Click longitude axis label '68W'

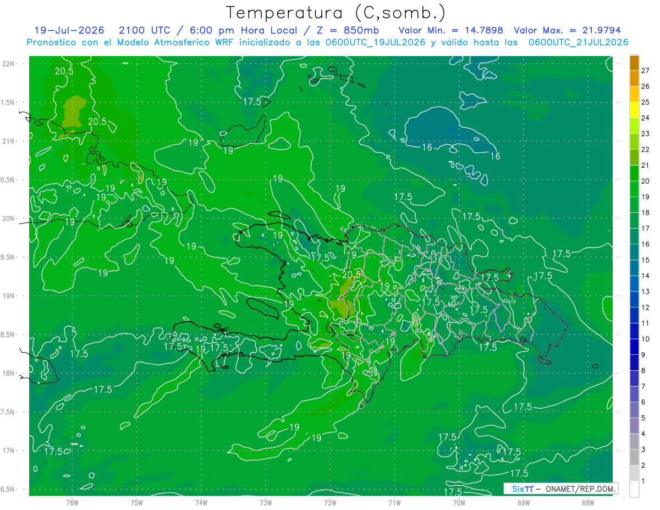pyautogui.click(x=588, y=502)
